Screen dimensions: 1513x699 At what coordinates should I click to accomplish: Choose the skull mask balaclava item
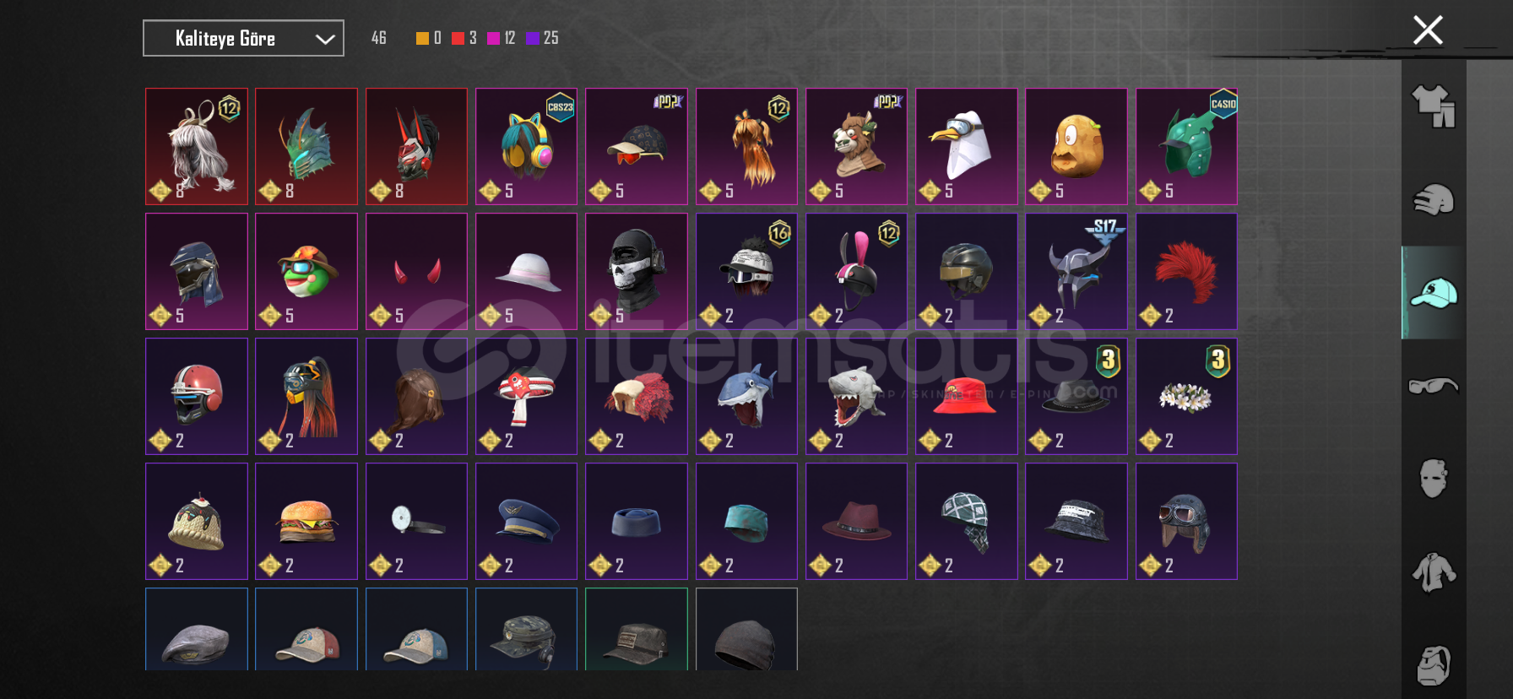pos(637,271)
